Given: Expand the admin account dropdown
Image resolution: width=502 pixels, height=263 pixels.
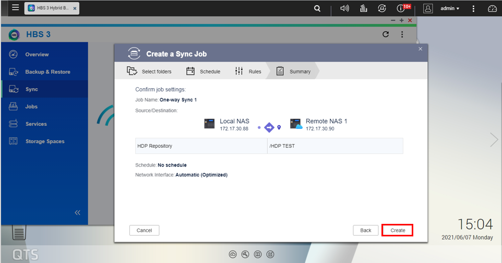Looking at the screenshot, I should coord(450,8).
